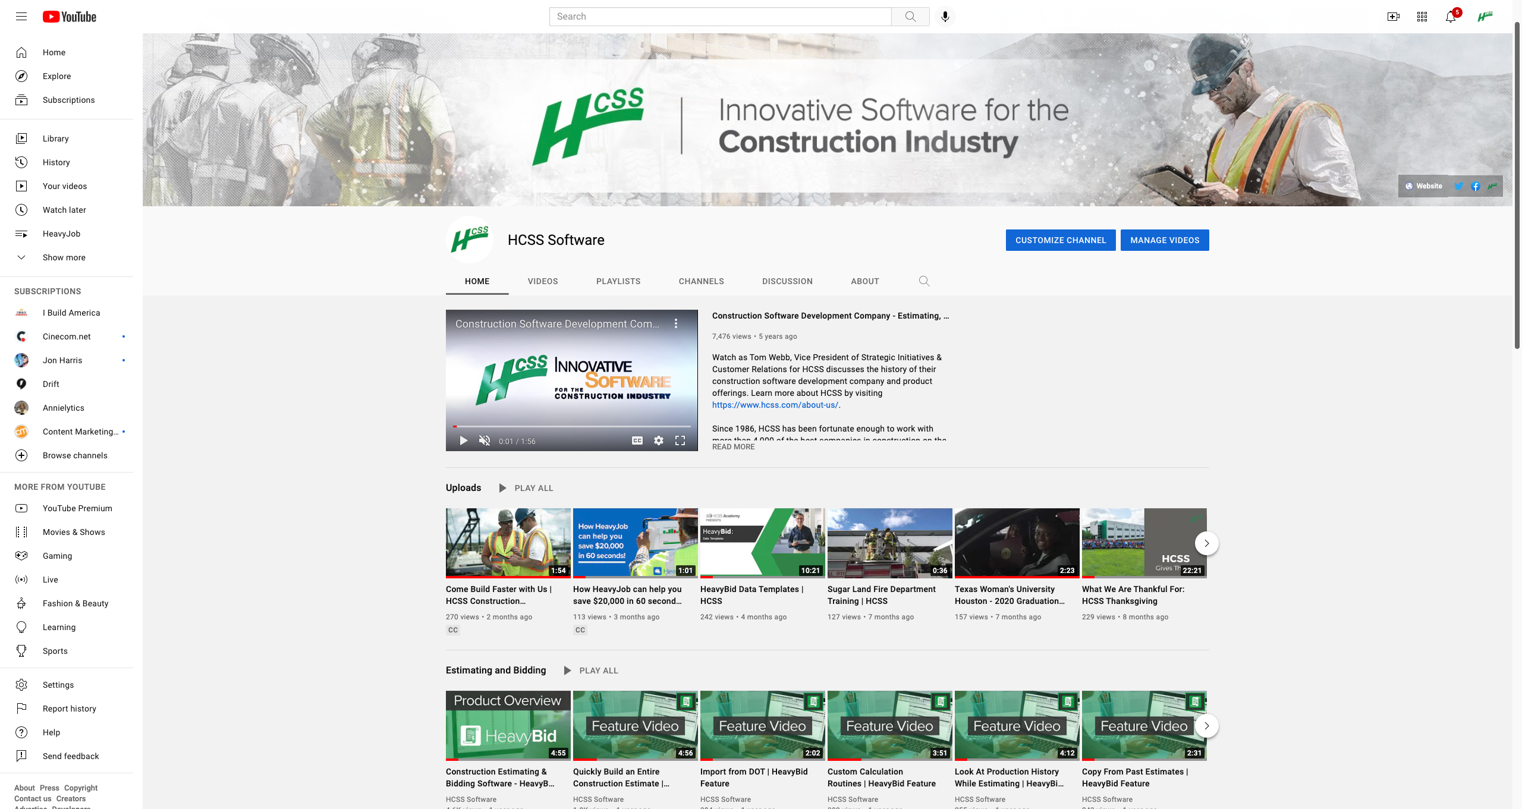
Task: Click the voice search microphone icon
Action: (x=945, y=17)
